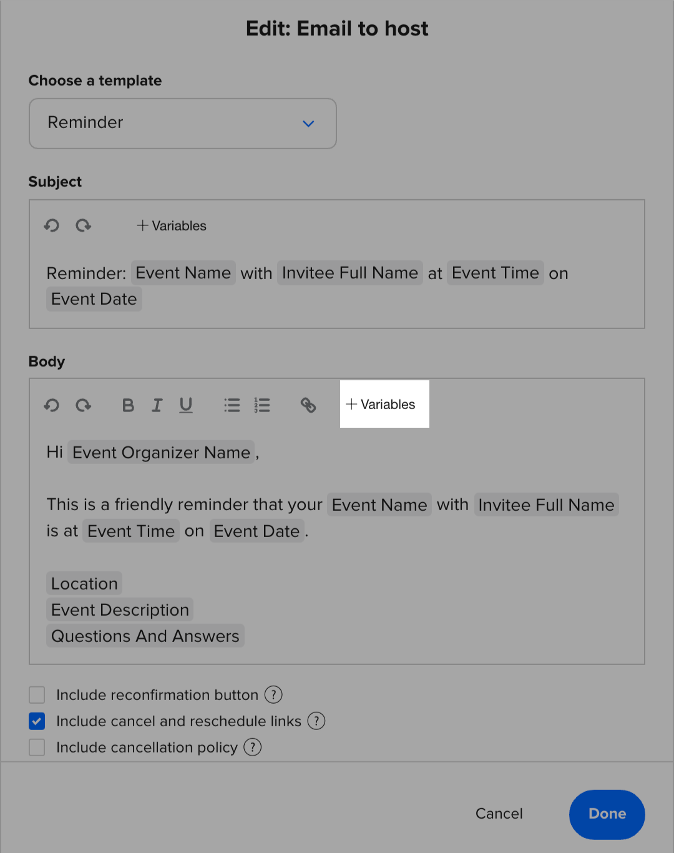Toggle italic formatting in Body
674x853 pixels.
157,405
